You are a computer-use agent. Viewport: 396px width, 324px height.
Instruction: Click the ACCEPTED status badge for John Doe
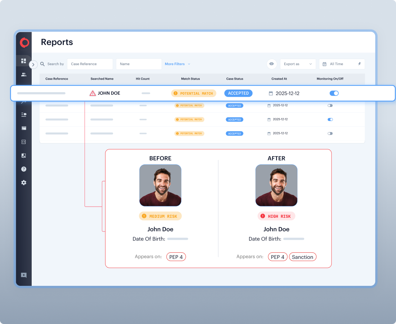(238, 93)
